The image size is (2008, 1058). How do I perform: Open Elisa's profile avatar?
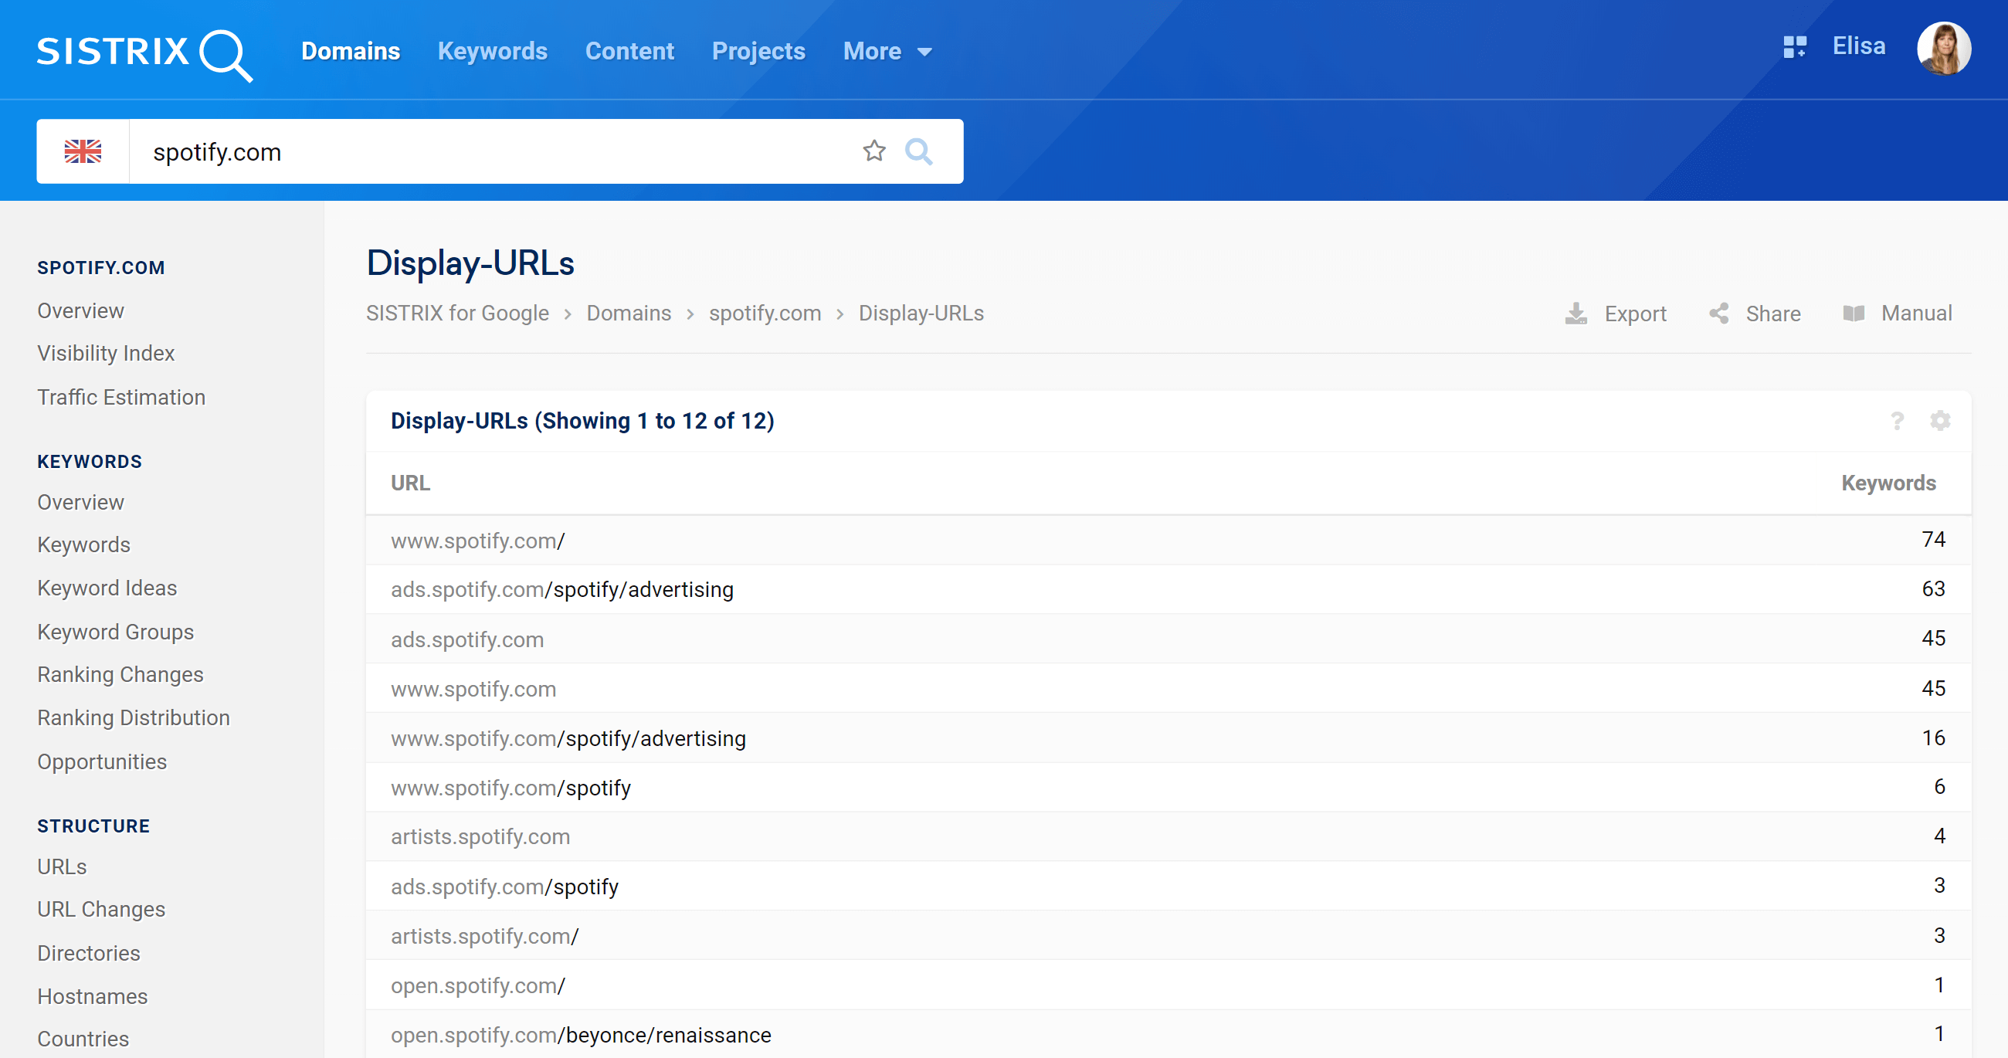1943,49
